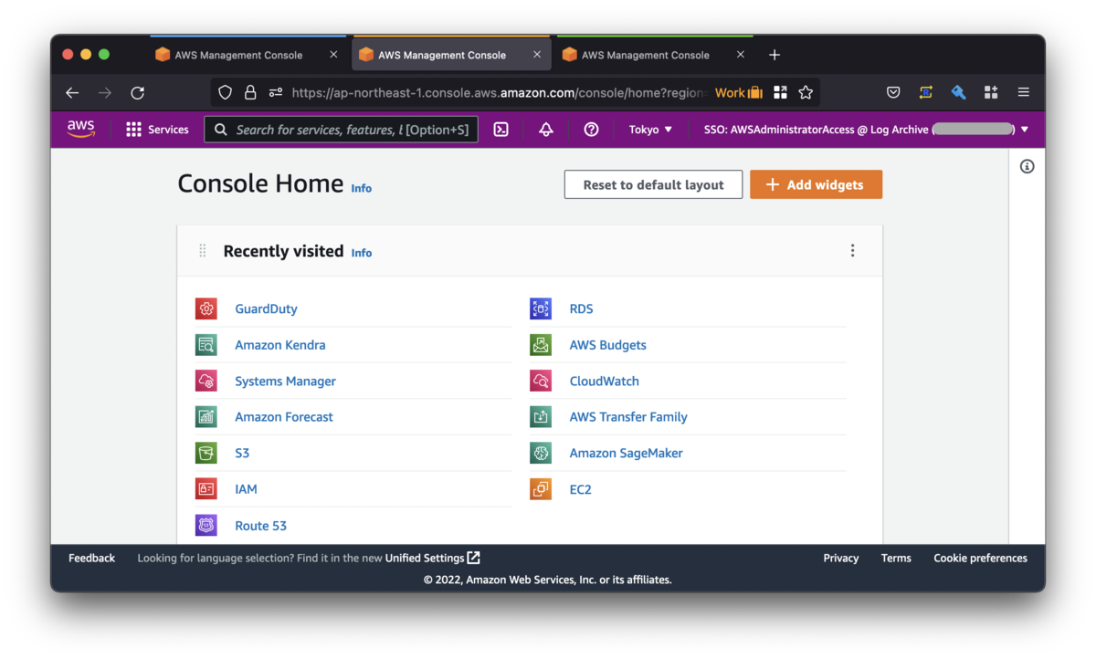Screen dimensions: 1096x659
Task: Close the middle AWS Management Console tab
Action: pyautogui.click(x=537, y=55)
